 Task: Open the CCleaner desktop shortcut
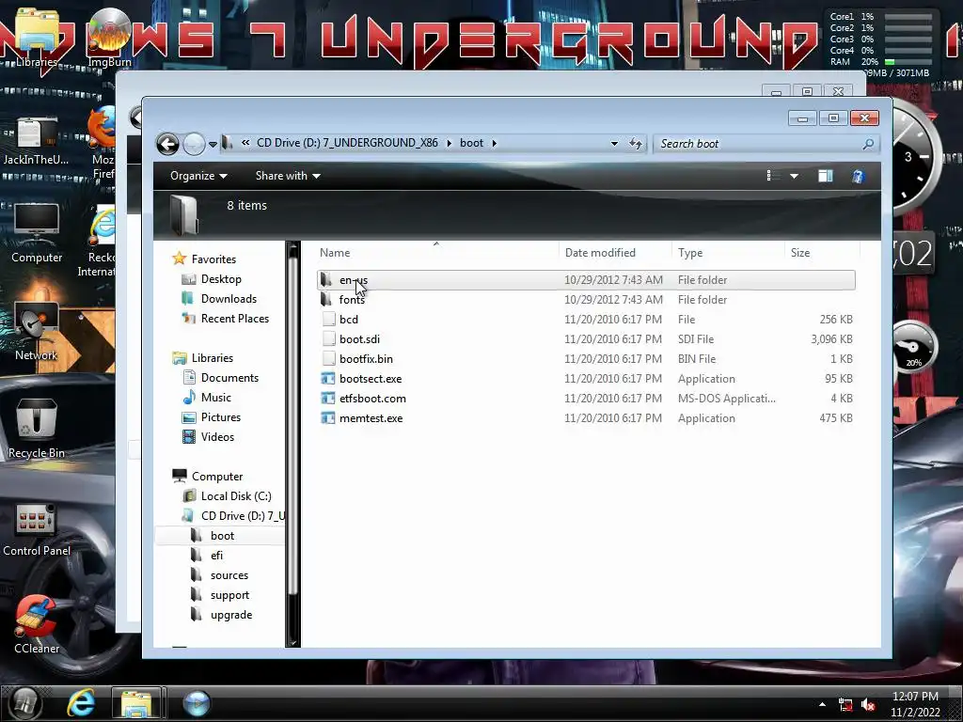click(x=37, y=625)
